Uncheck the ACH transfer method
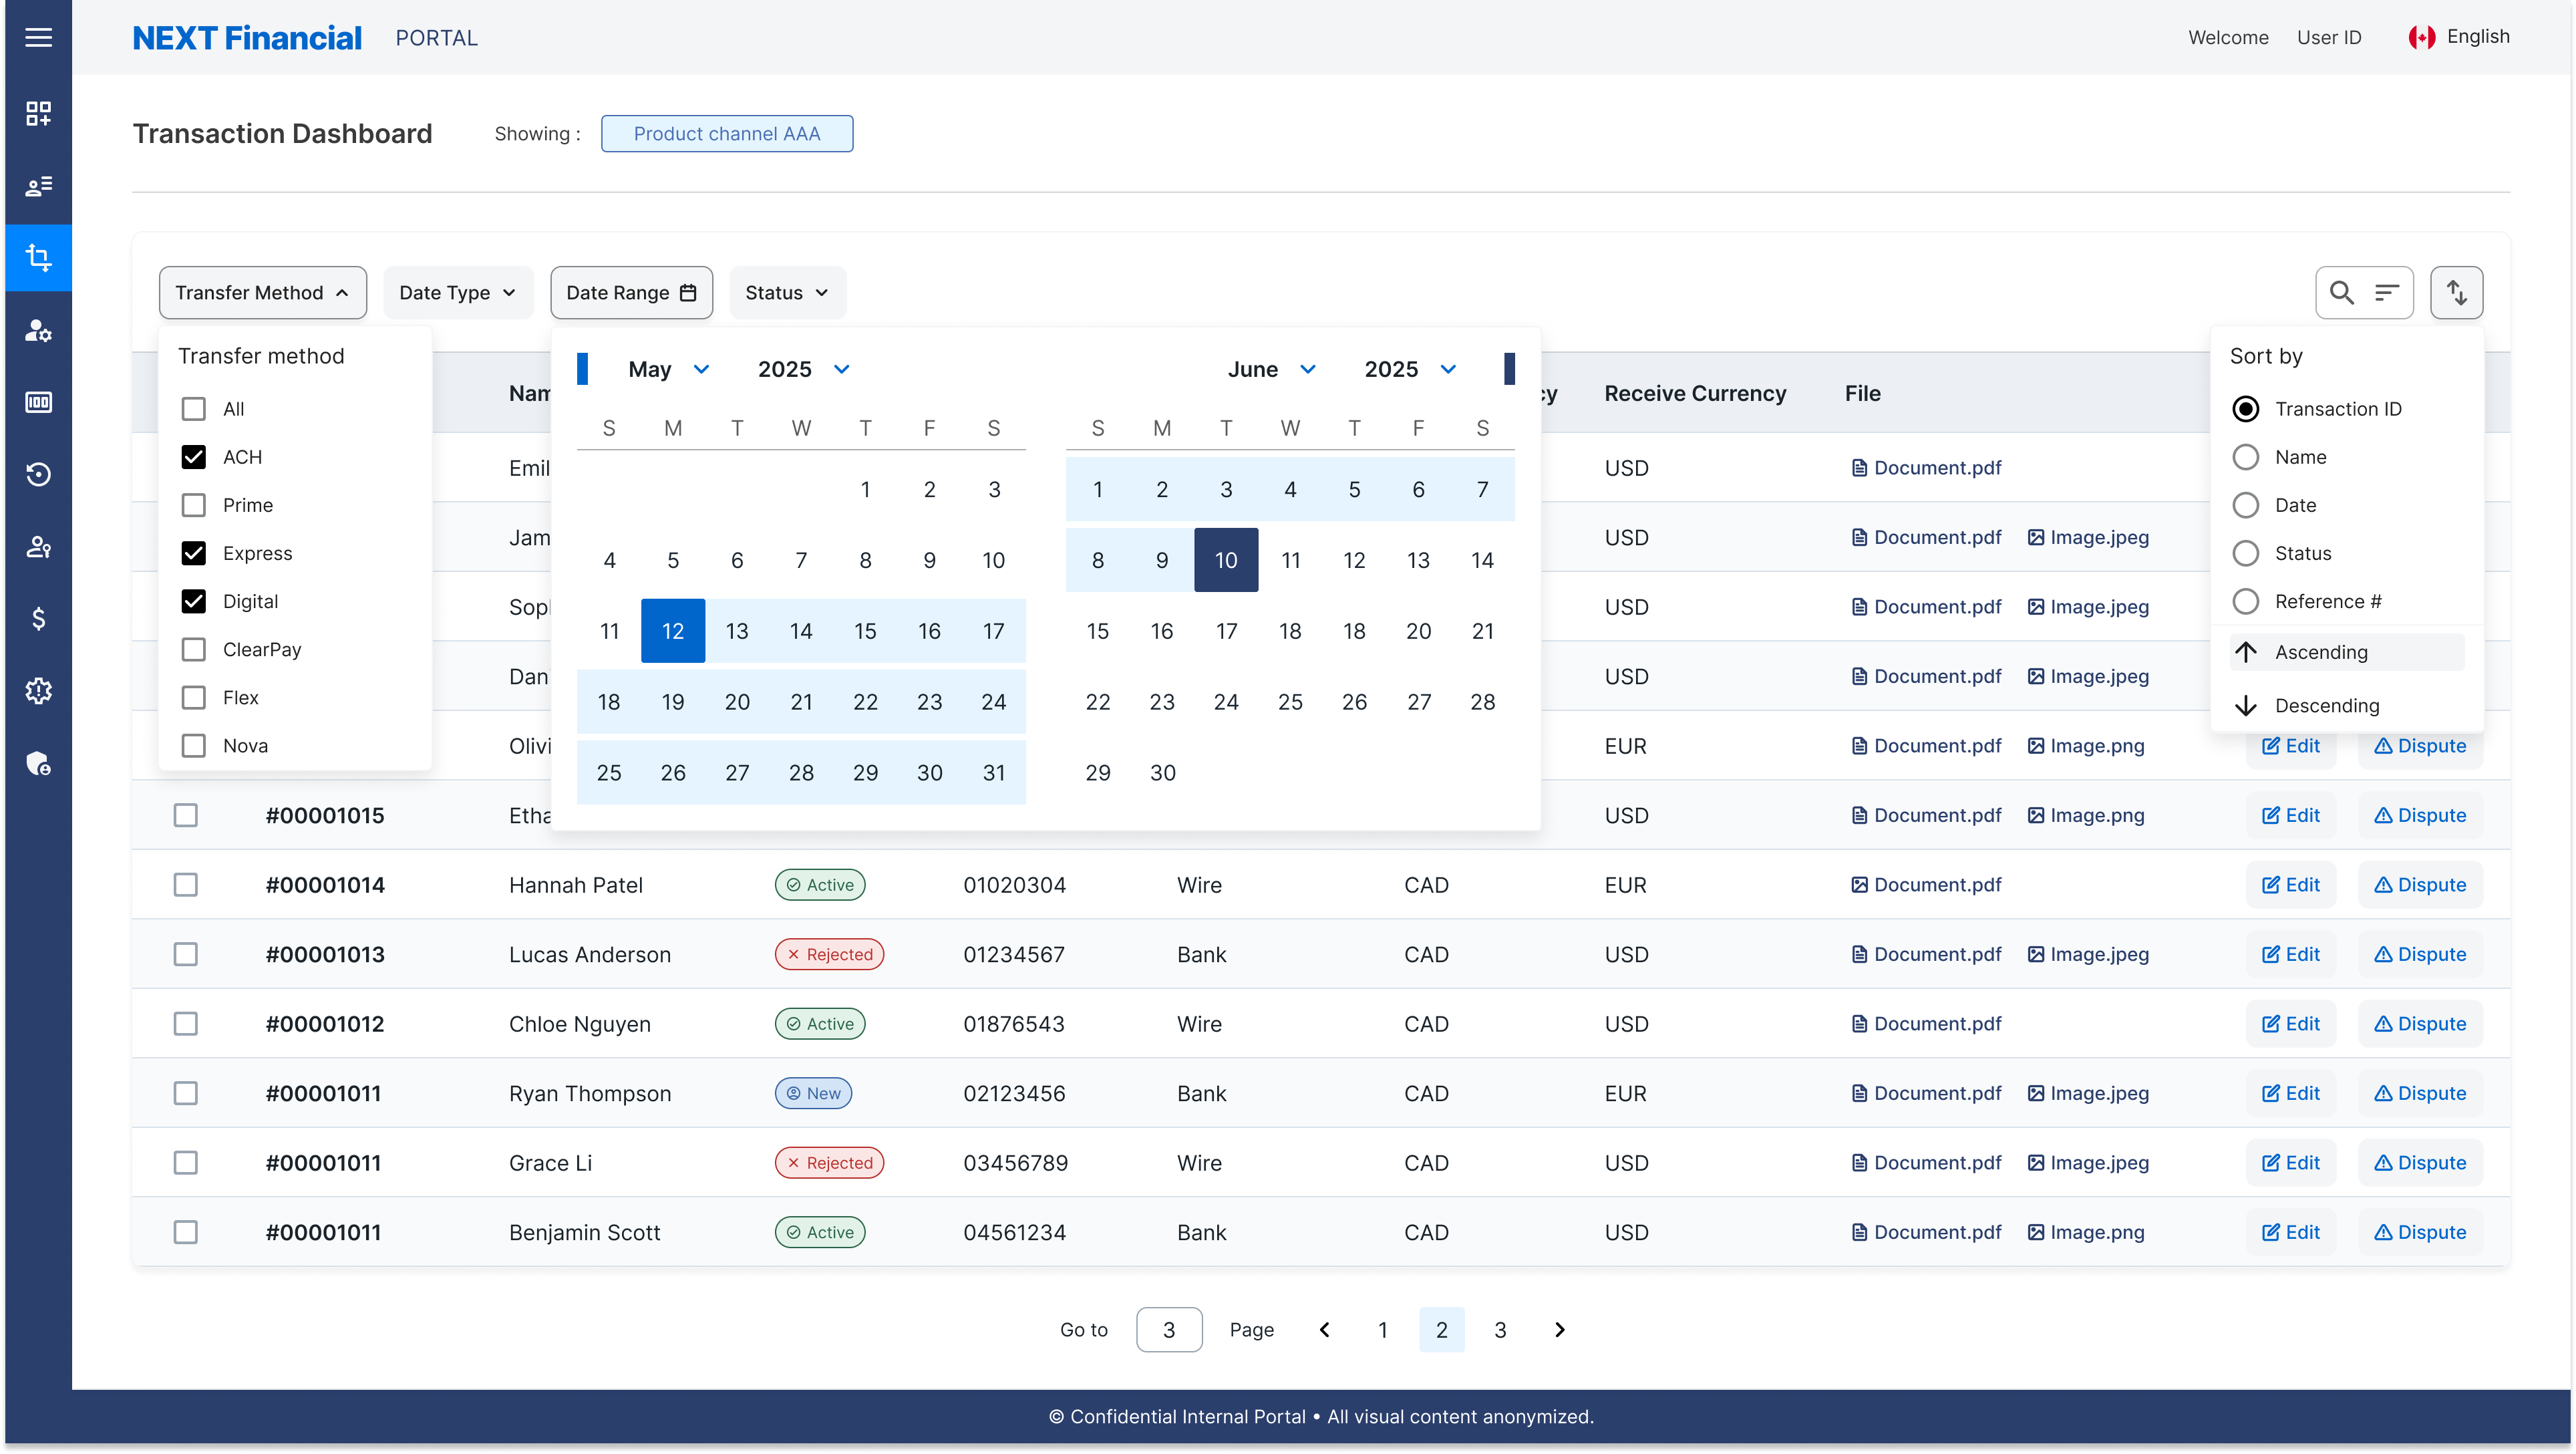Image resolution: width=2576 pixels, height=1454 pixels. point(194,456)
